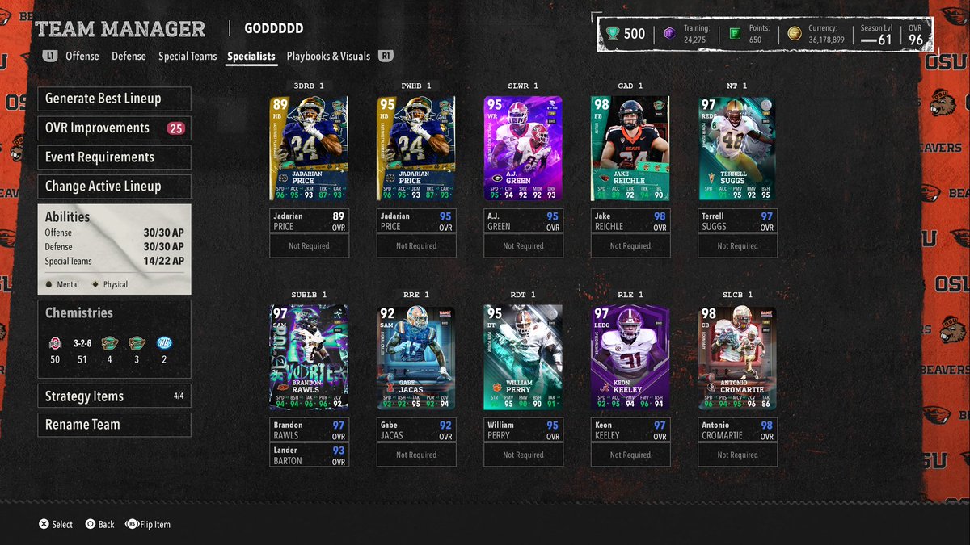Image resolution: width=970 pixels, height=545 pixels.
Task: Click the purple Training icon
Action: [x=668, y=33]
